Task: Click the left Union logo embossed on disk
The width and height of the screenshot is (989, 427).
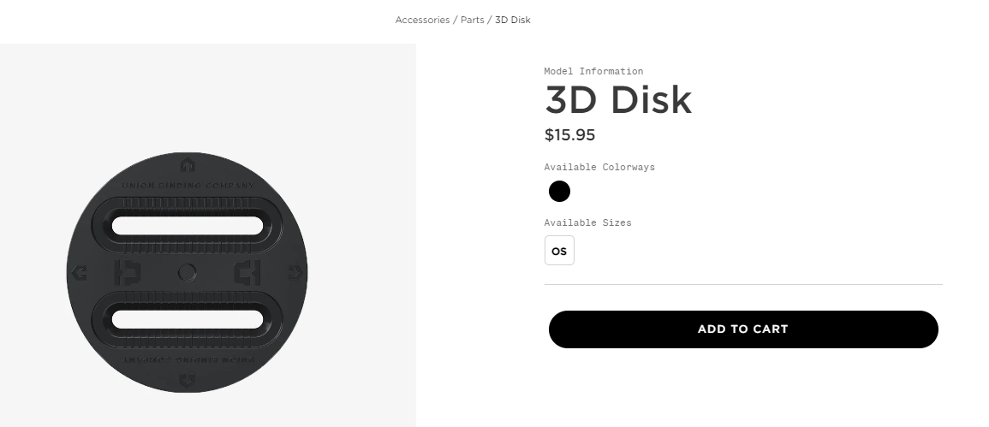Action: [x=127, y=273]
